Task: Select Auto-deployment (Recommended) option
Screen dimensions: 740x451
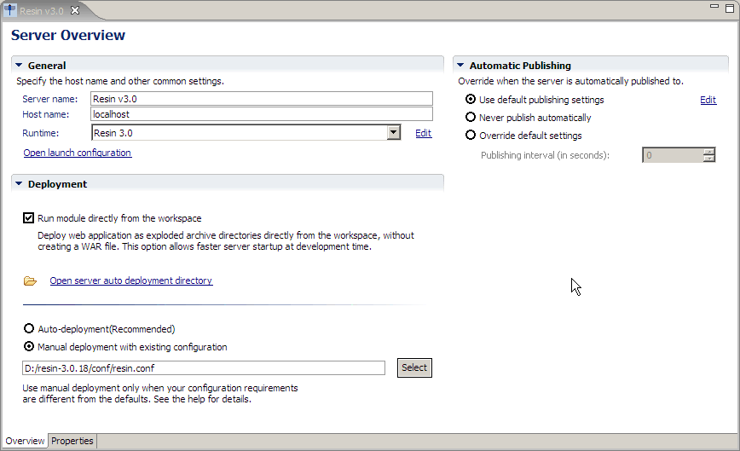Action: click(x=29, y=328)
